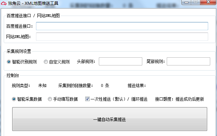Image resolution: width=217 pixels, height=136 pixels.
Task: Close the XML地图推送工具 window
Action: (208, 2)
